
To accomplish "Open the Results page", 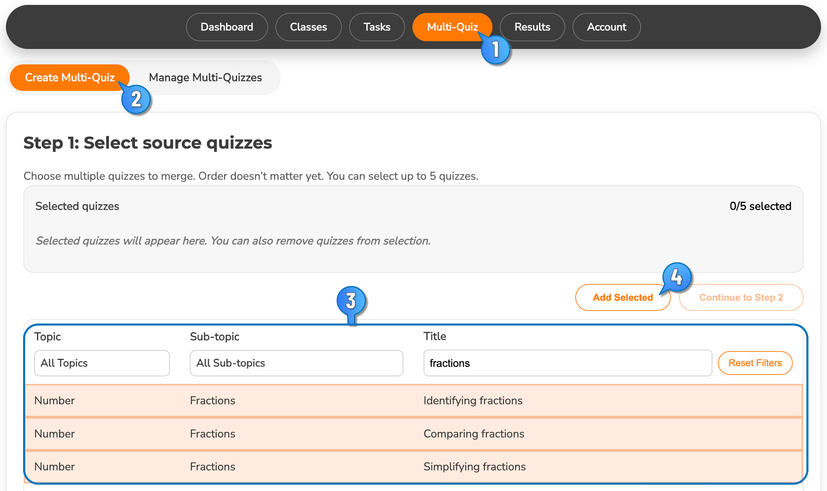I will [532, 27].
